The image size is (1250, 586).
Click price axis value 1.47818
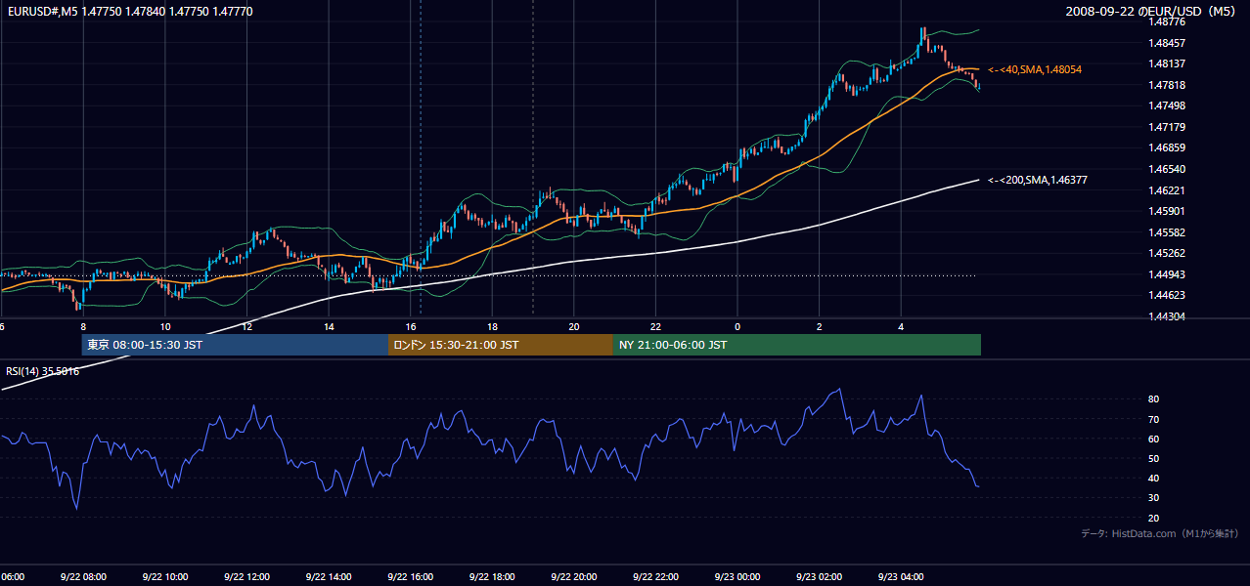(1168, 85)
